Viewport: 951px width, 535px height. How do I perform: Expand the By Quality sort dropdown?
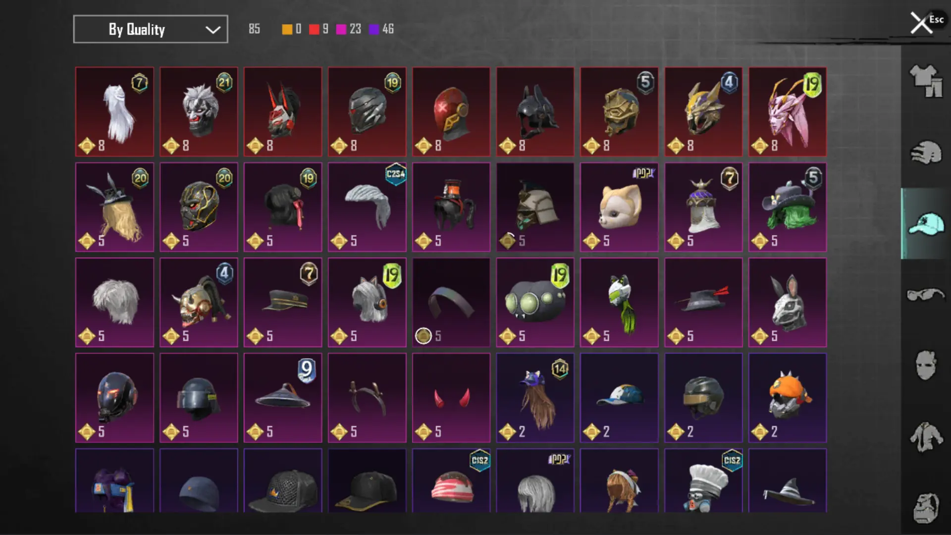[151, 29]
